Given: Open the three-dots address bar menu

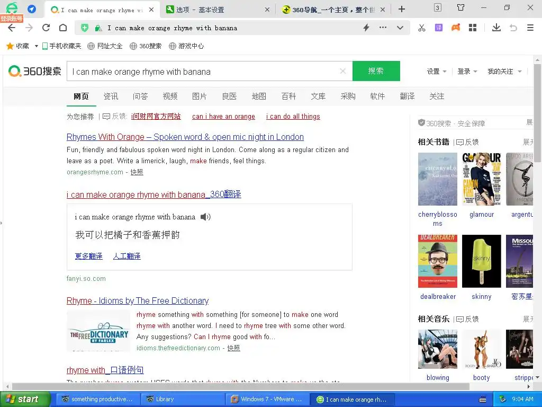Looking at the screenshot, I should point(383,28).
